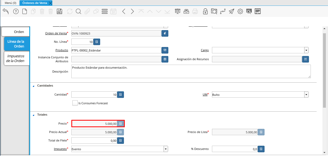The image size is (328, 156).
Task: Click the Precio input field
Action: (x=94, y=124)
